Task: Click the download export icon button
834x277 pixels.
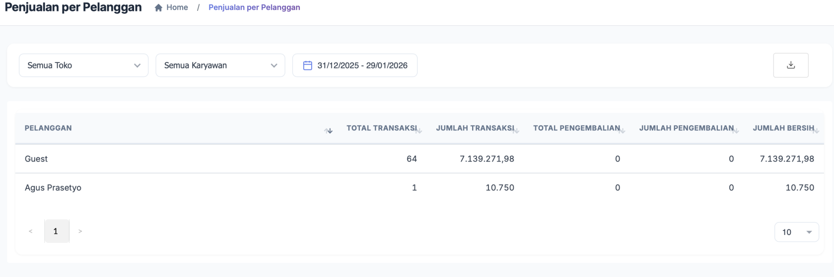Action: pyautogui.click(x=790, y=65)
